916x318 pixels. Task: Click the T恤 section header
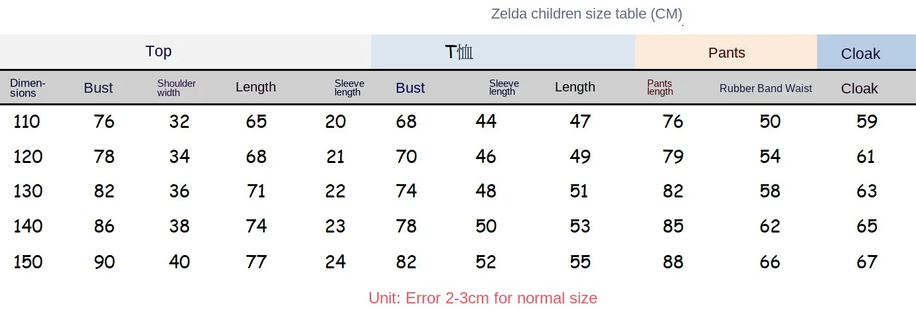click(x=459, y=52)
